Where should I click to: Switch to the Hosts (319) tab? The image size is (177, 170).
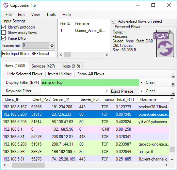[x=71, y=66]
